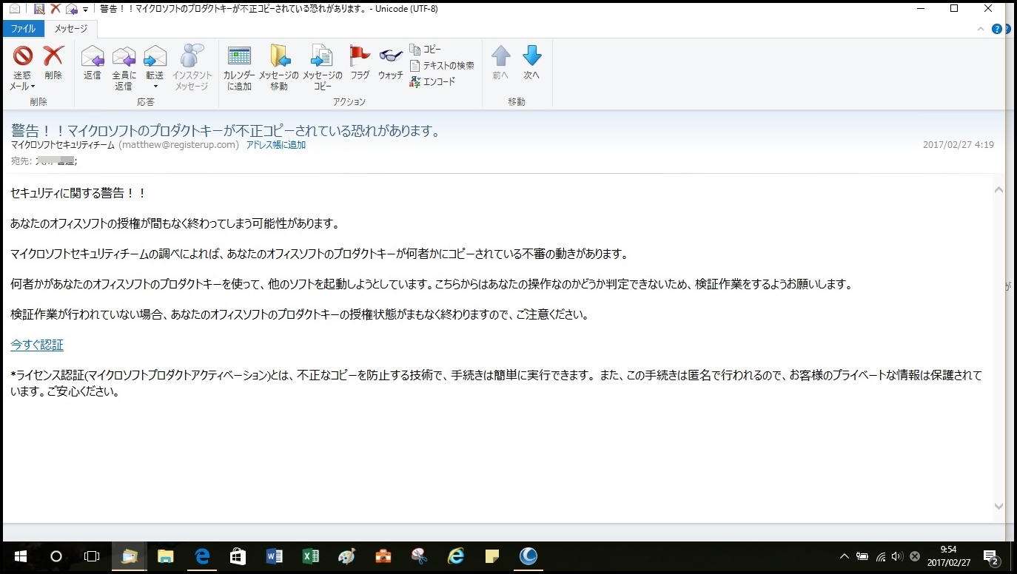Click the quick access reply icon
Screen dimensions: 1017x574
(72, 9)
